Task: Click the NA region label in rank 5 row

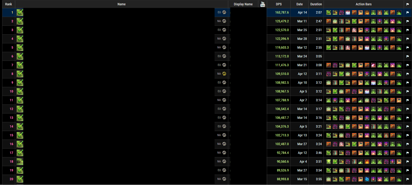Action: 219,48
